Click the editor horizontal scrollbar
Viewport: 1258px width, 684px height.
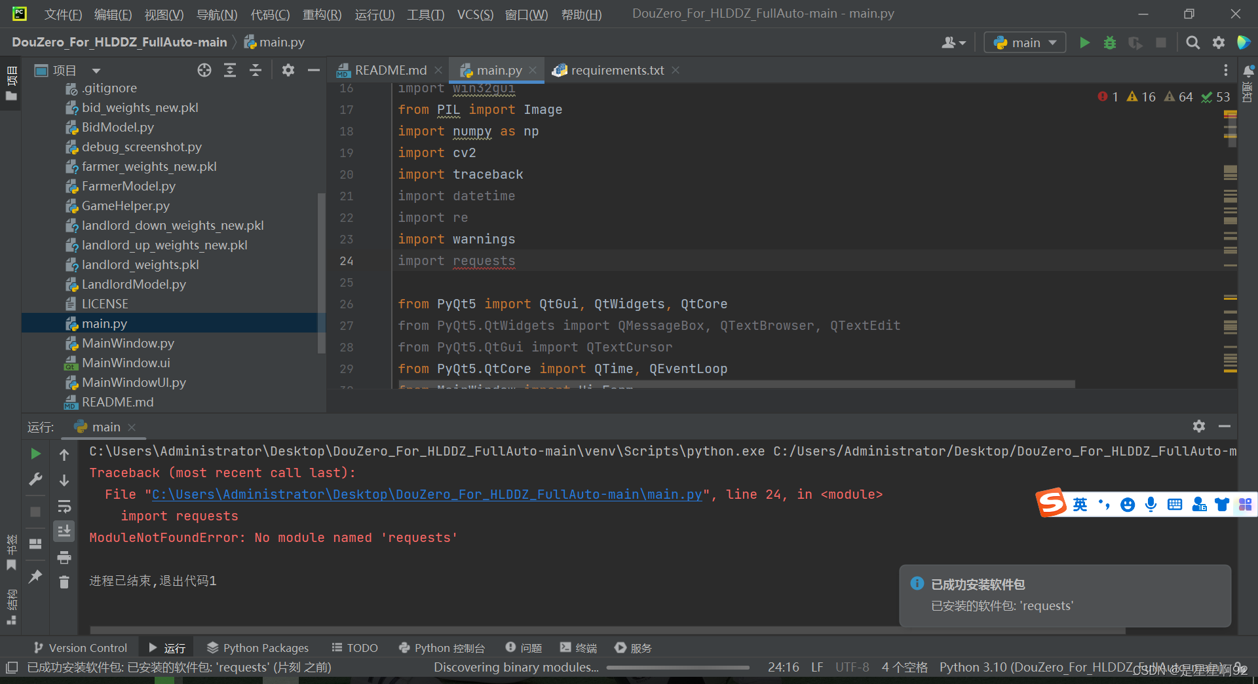pos(737,384)
